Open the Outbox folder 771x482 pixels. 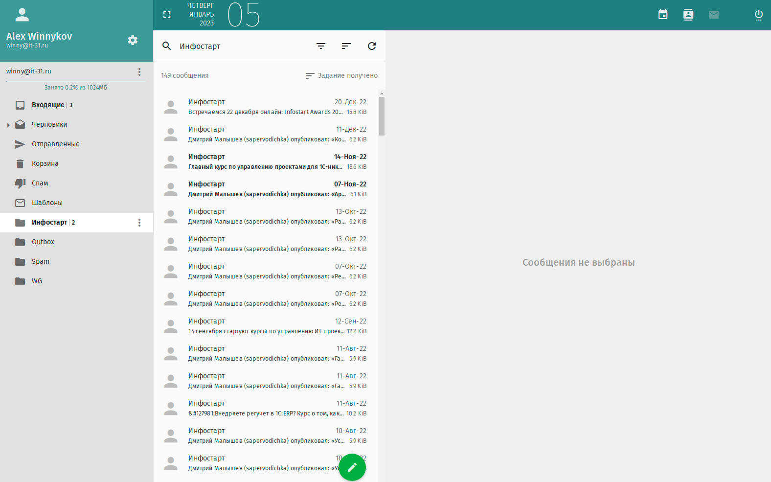pos(76,242)
